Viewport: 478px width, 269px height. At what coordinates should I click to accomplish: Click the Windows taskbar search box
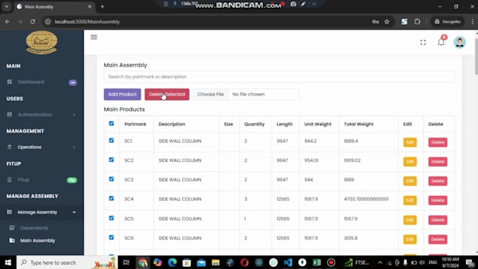pyautogui.click(x=67, y=262)
